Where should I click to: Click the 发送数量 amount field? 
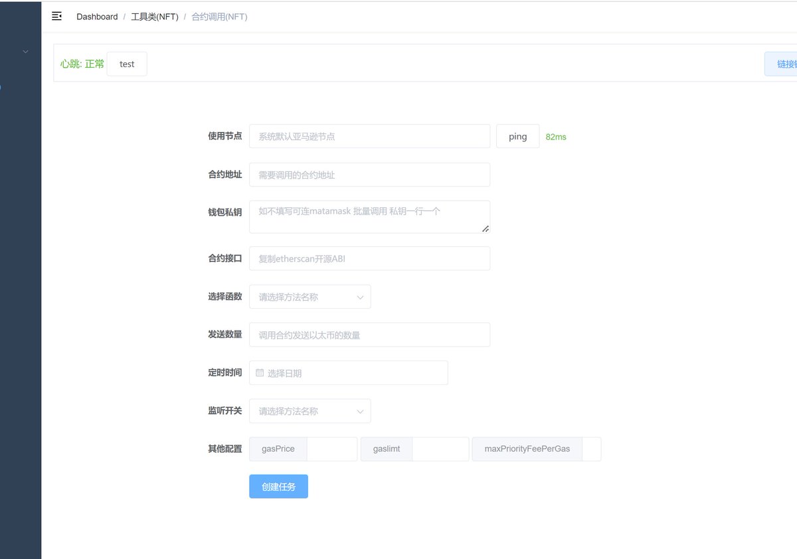[x=369, y=335]
